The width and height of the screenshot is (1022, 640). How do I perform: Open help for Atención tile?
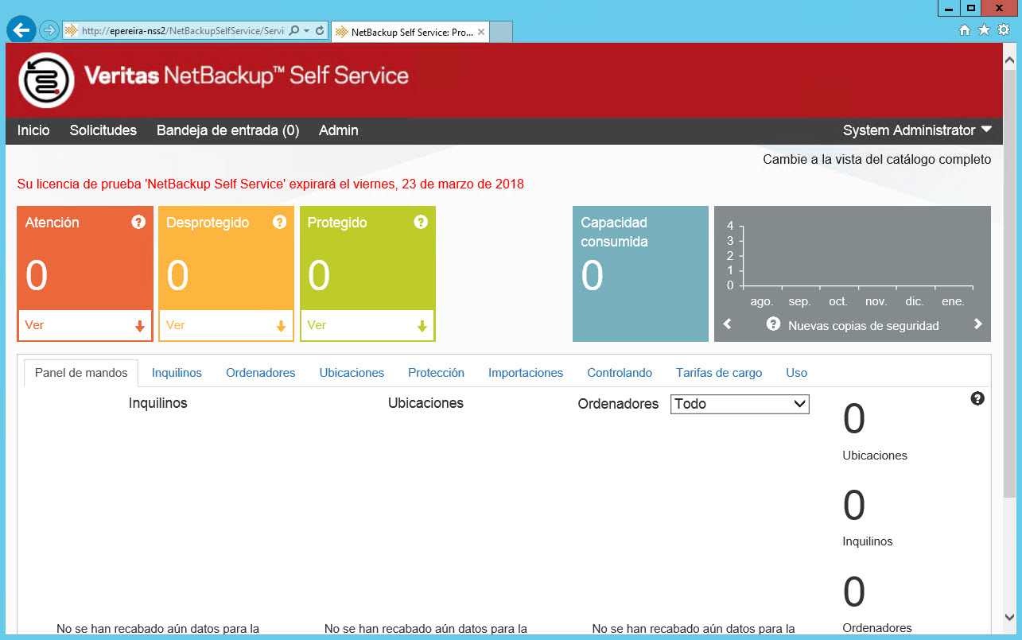pyautogui.click(x=138, y=222)
